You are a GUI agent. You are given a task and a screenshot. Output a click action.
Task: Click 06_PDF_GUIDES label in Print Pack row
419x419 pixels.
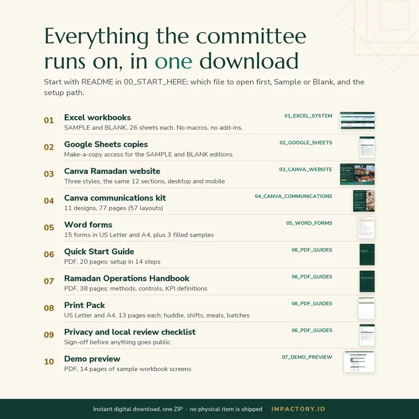click(312, 304)
